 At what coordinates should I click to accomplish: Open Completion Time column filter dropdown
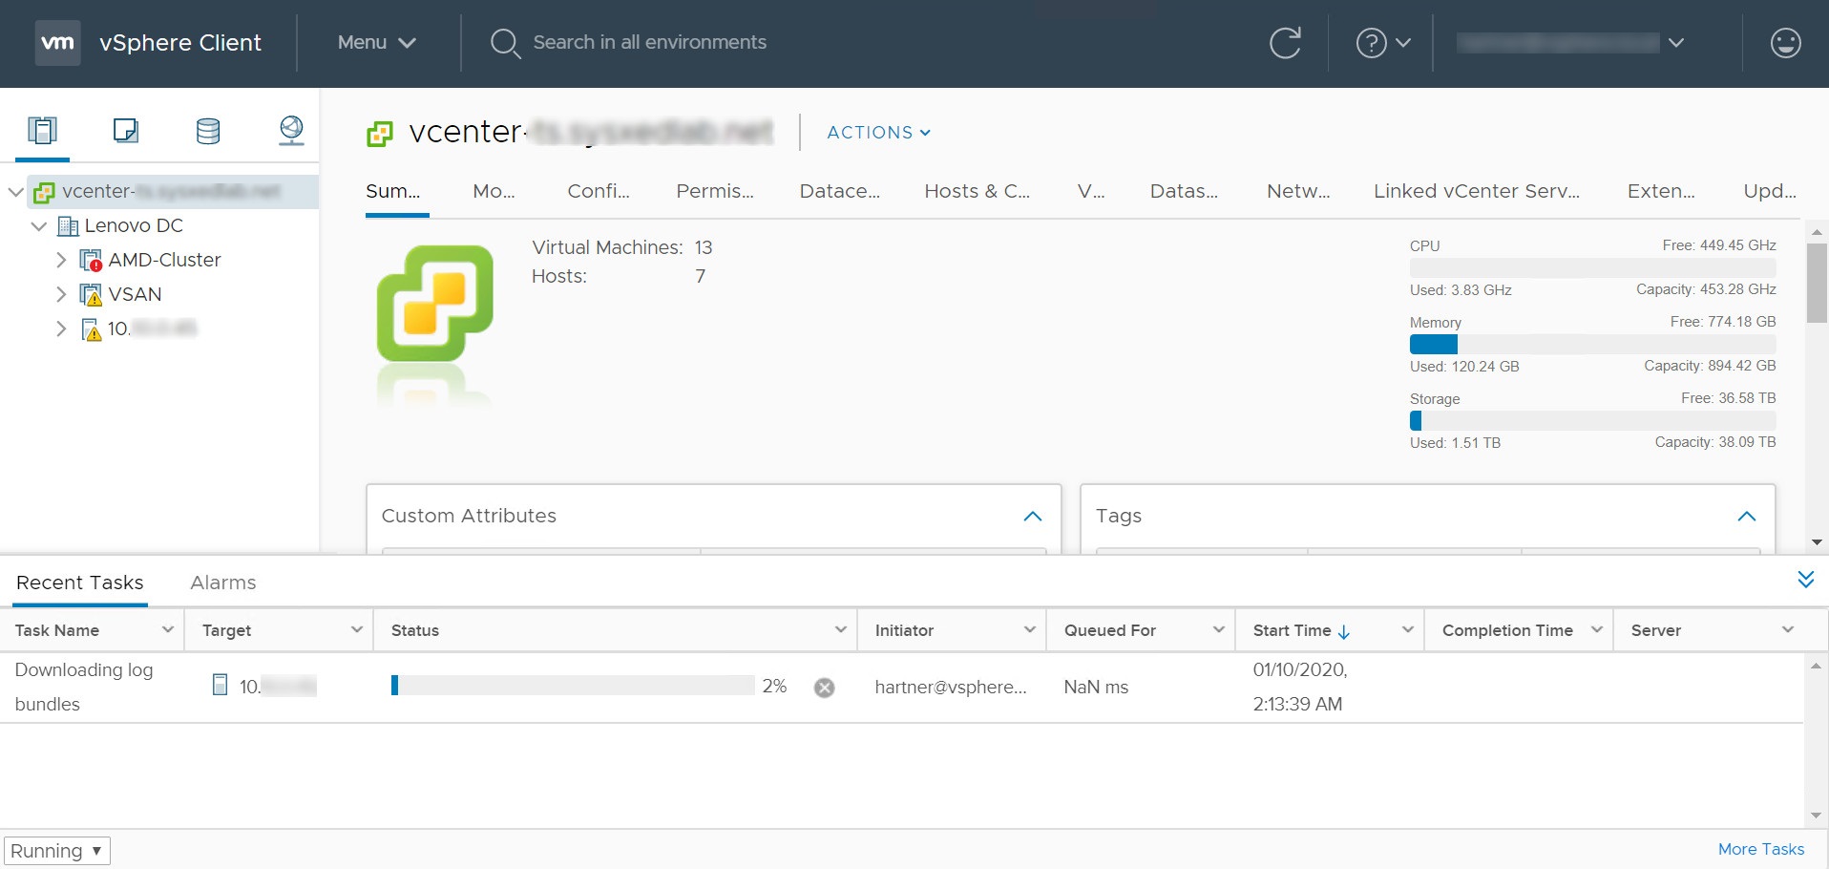1596,630
